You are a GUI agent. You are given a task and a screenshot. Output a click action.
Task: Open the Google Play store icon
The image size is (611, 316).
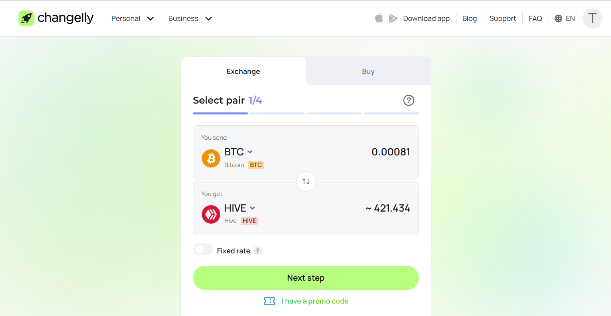click(393, 18)
